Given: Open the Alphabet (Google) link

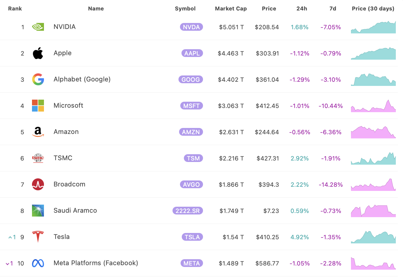Looking at the screenshot, I should pyautogui.click(x=82, y=79).
